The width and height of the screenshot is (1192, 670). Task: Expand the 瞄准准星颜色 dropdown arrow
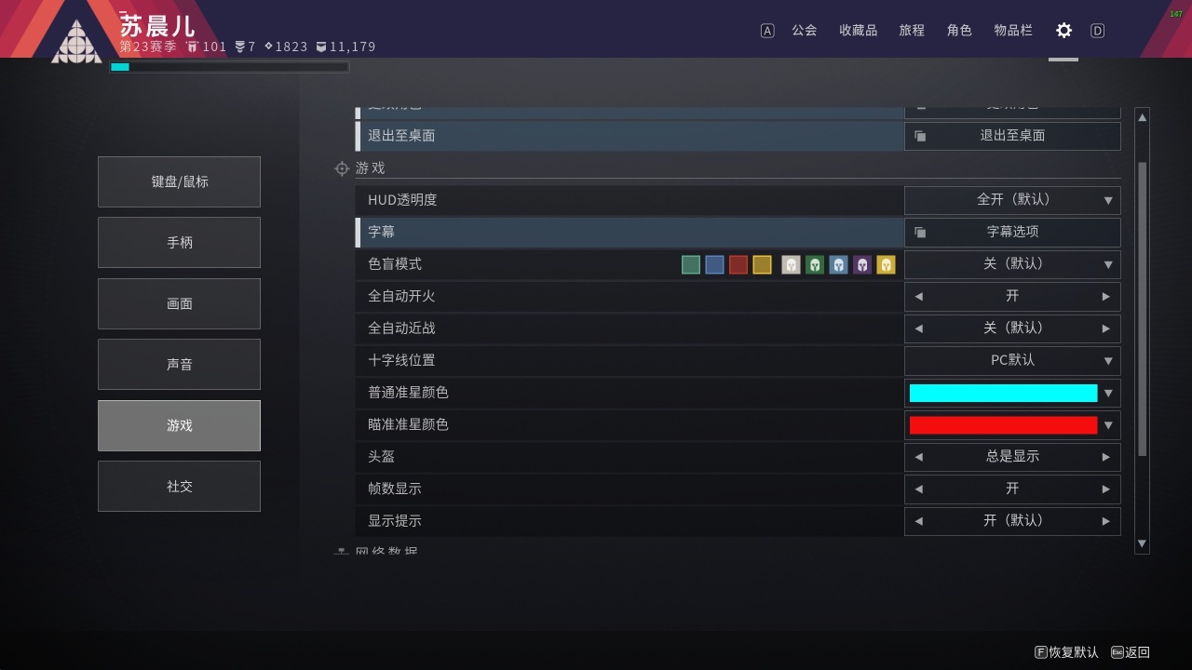(1108, 425)
